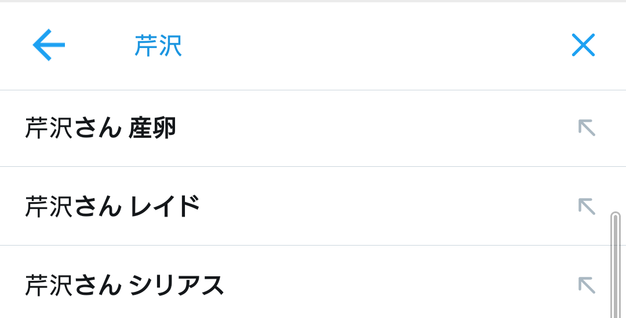Clear the search with the X icon
This screenshot has width=626, height=318.
(x=583, y=45)
